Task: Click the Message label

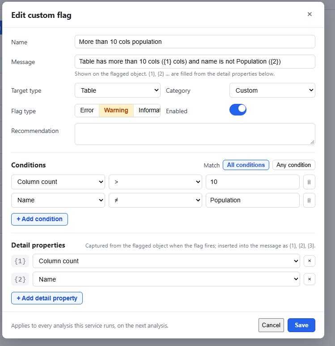Action: click(x=23, y=62)
